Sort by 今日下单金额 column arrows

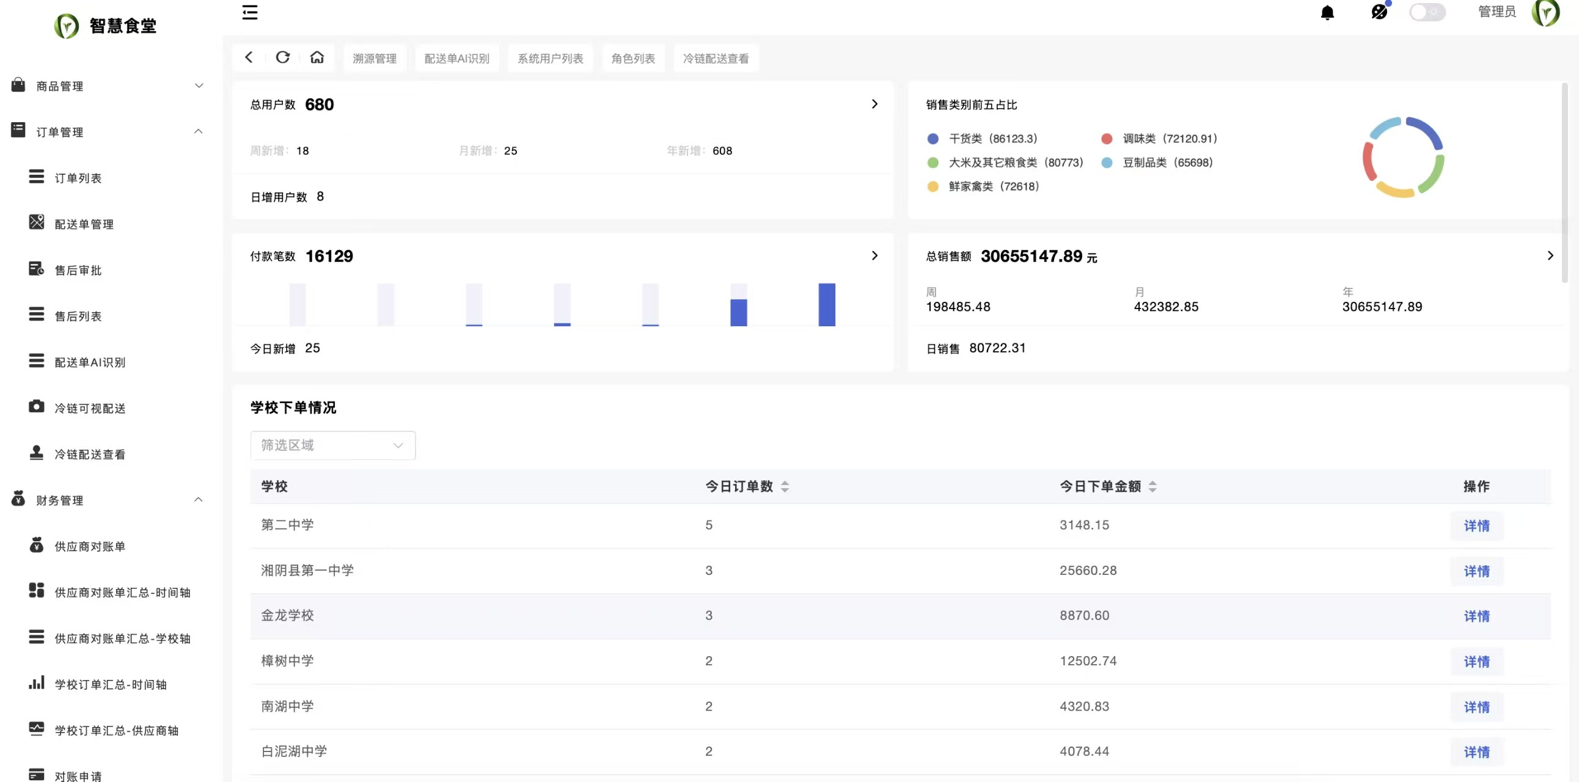tap(1152, 486)
